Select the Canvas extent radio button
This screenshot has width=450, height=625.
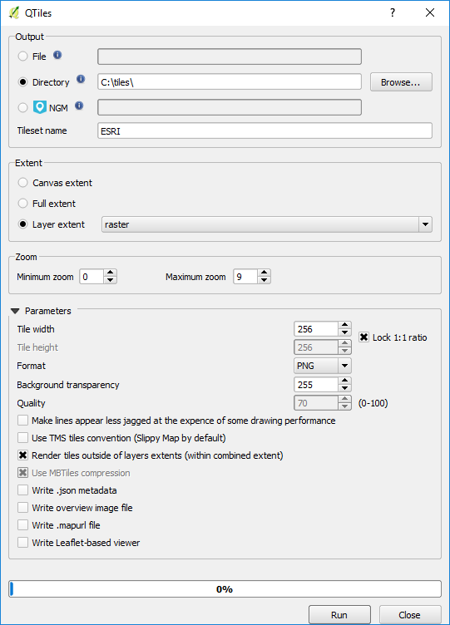click(22, 183)
